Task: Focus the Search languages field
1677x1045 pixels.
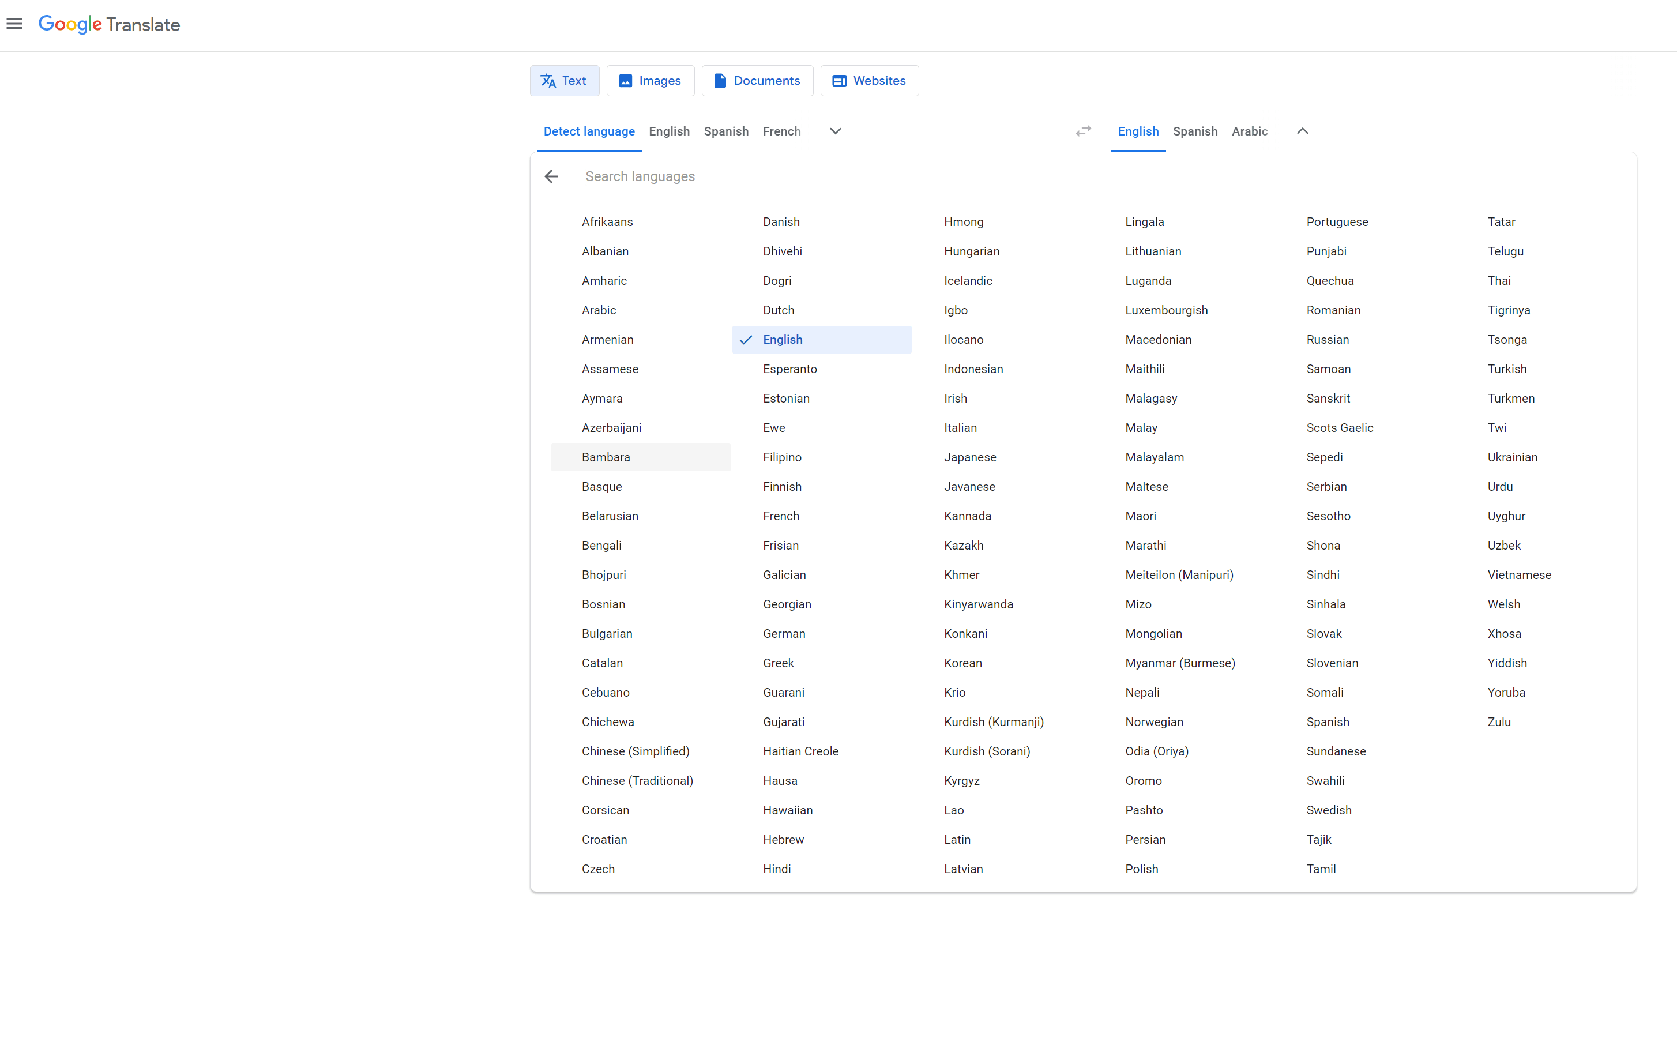Action: point(1104,176)
